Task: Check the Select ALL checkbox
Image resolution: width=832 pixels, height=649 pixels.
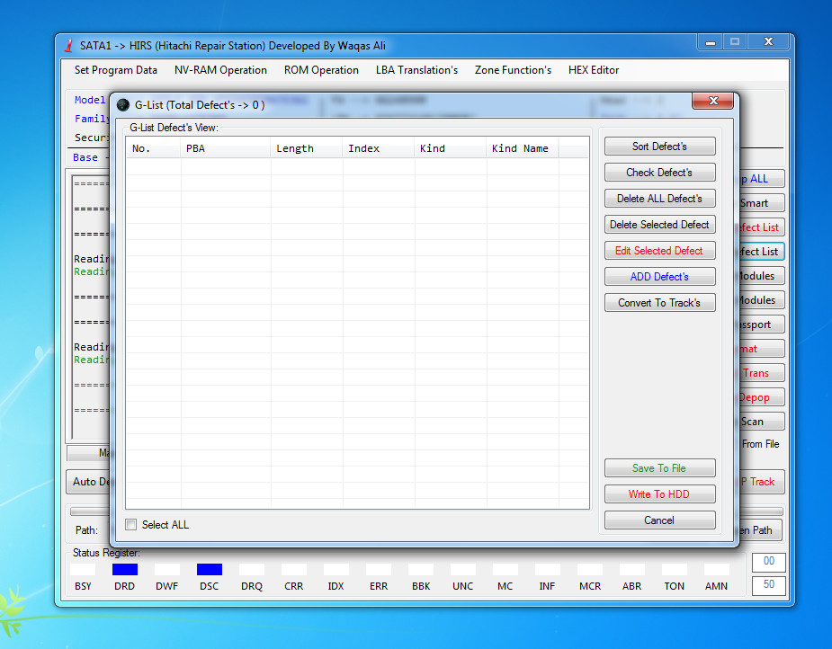Action: [130, 524]
